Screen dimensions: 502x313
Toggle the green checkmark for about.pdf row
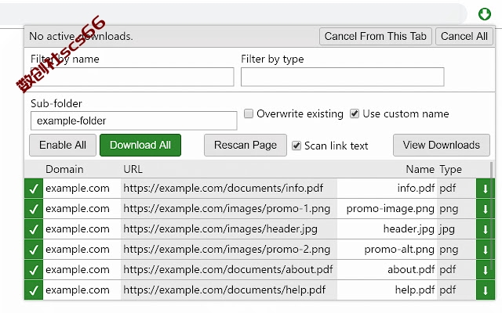point(34,270)
